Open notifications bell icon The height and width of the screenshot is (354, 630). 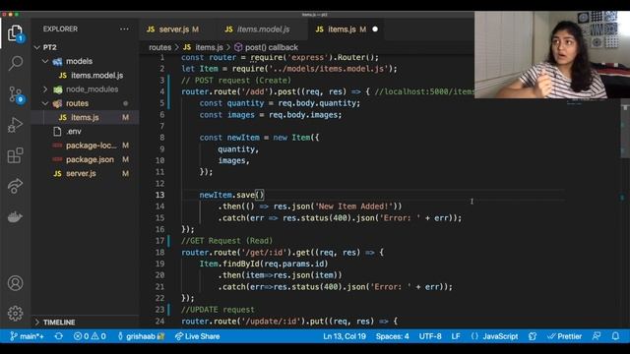click(x=615, y=336)
